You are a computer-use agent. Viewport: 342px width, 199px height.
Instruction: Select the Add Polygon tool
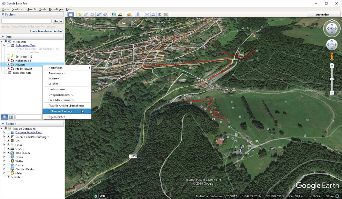click(86, 14)
